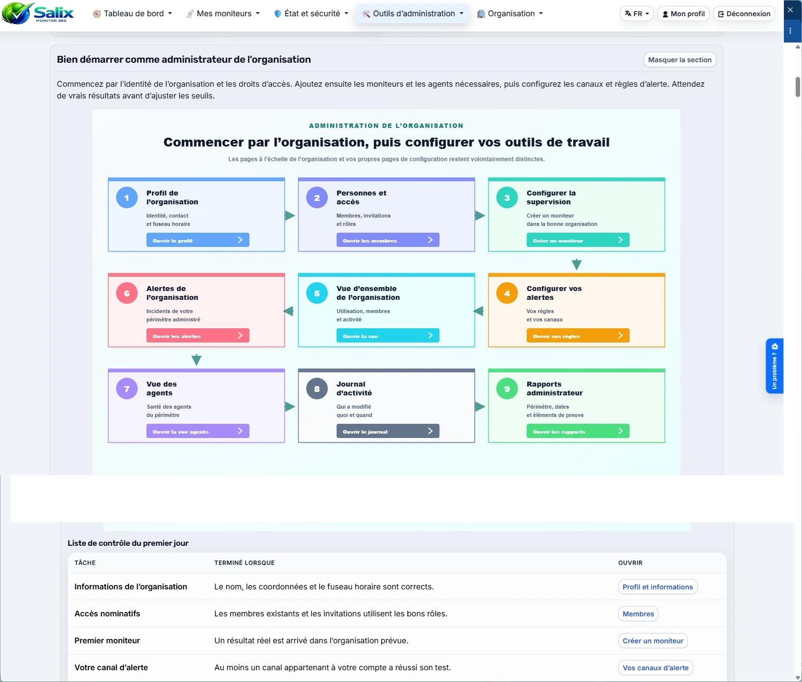Image resolution: width=802 pixels, height=682 pixels.
Task: Click the Journal d'activité card title
Action: (x=354, y=389)
